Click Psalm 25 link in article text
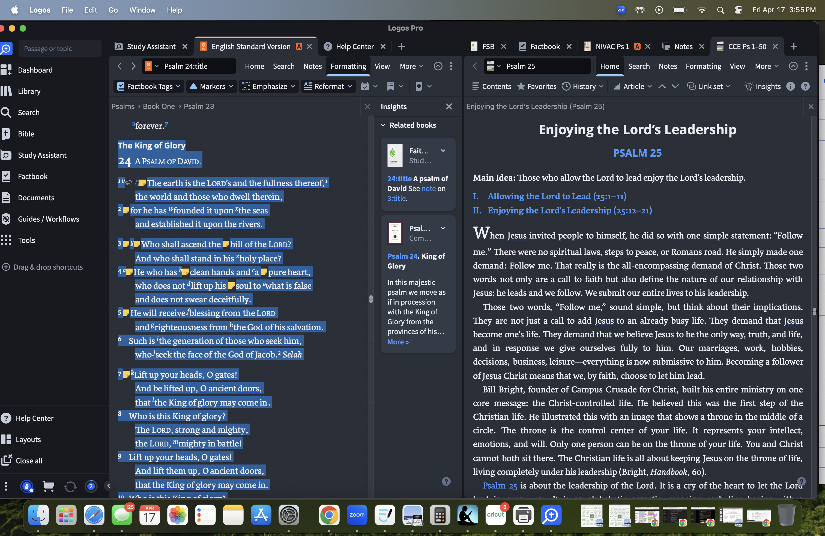 coord(500,486)
